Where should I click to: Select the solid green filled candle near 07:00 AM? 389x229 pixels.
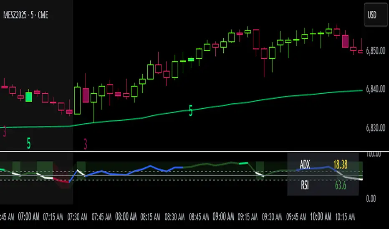click(x=29, y=97)
